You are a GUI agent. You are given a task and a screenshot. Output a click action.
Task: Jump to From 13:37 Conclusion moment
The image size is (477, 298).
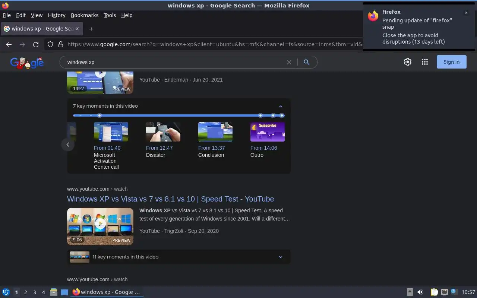pos(211,148)
